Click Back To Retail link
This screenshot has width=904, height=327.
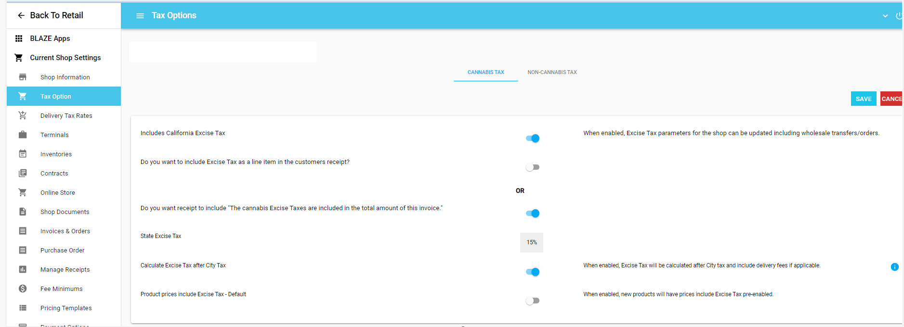(56, 15)
